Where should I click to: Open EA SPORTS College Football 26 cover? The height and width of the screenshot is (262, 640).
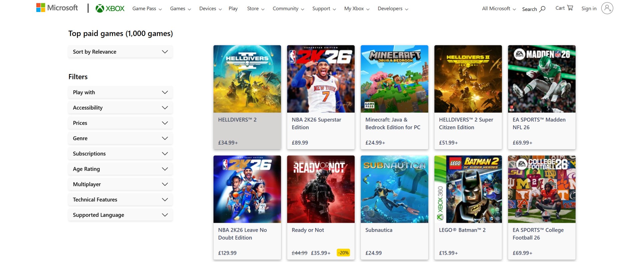point(542,189)
